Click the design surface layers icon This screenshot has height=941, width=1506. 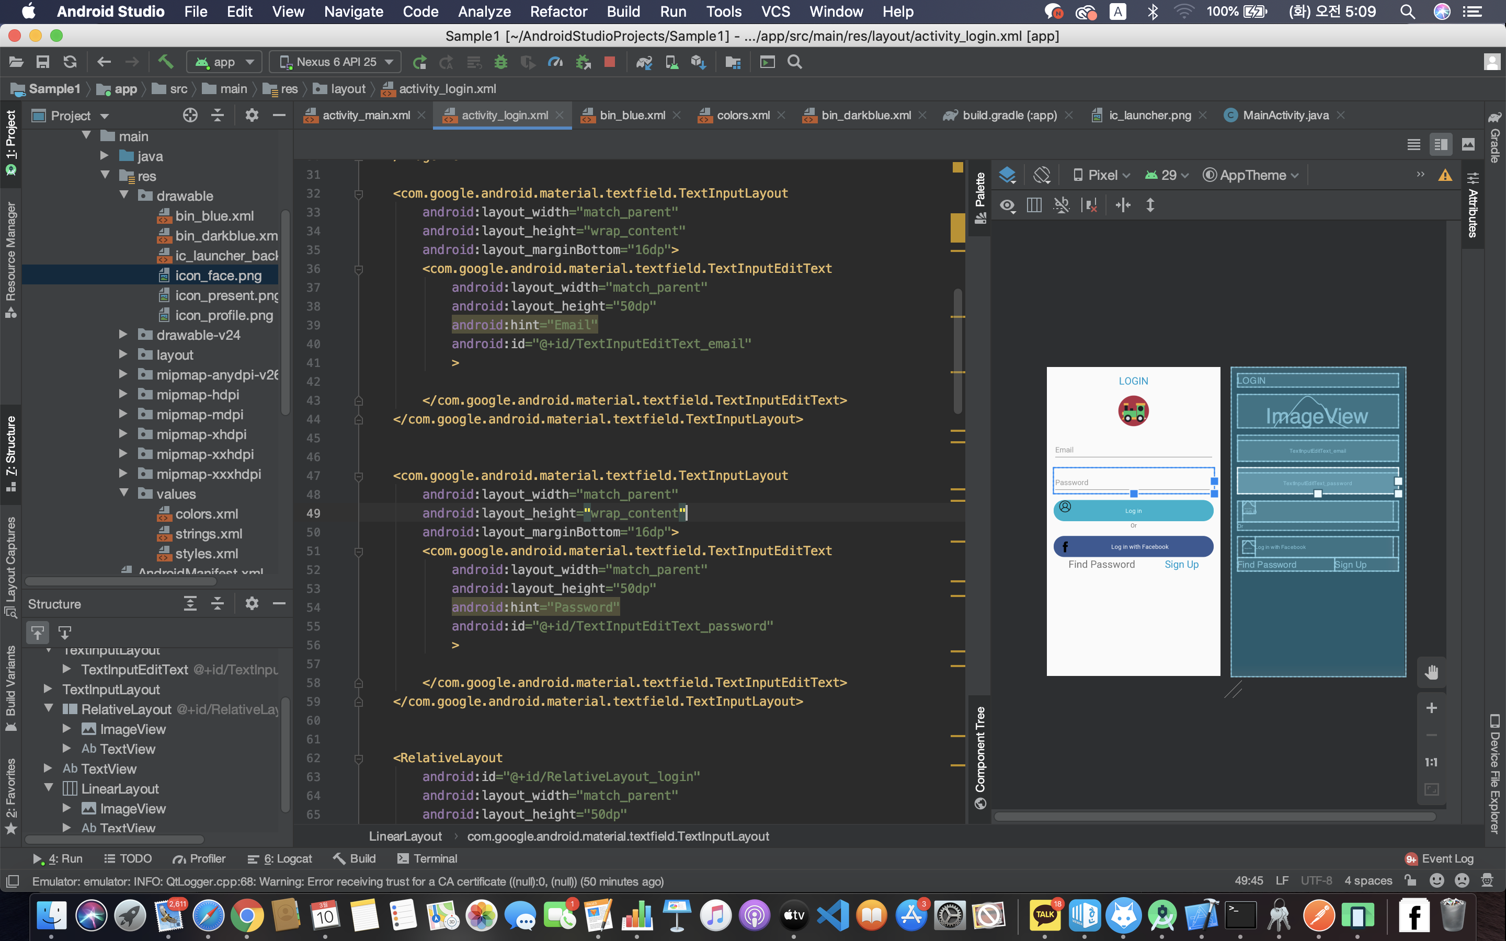click(x=1007, y=176)
